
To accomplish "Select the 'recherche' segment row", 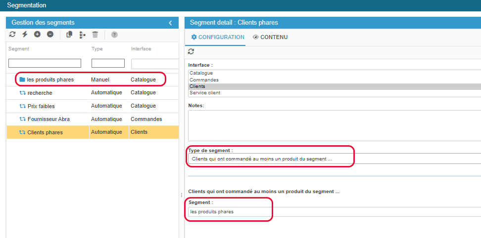I will pos(93,93).
